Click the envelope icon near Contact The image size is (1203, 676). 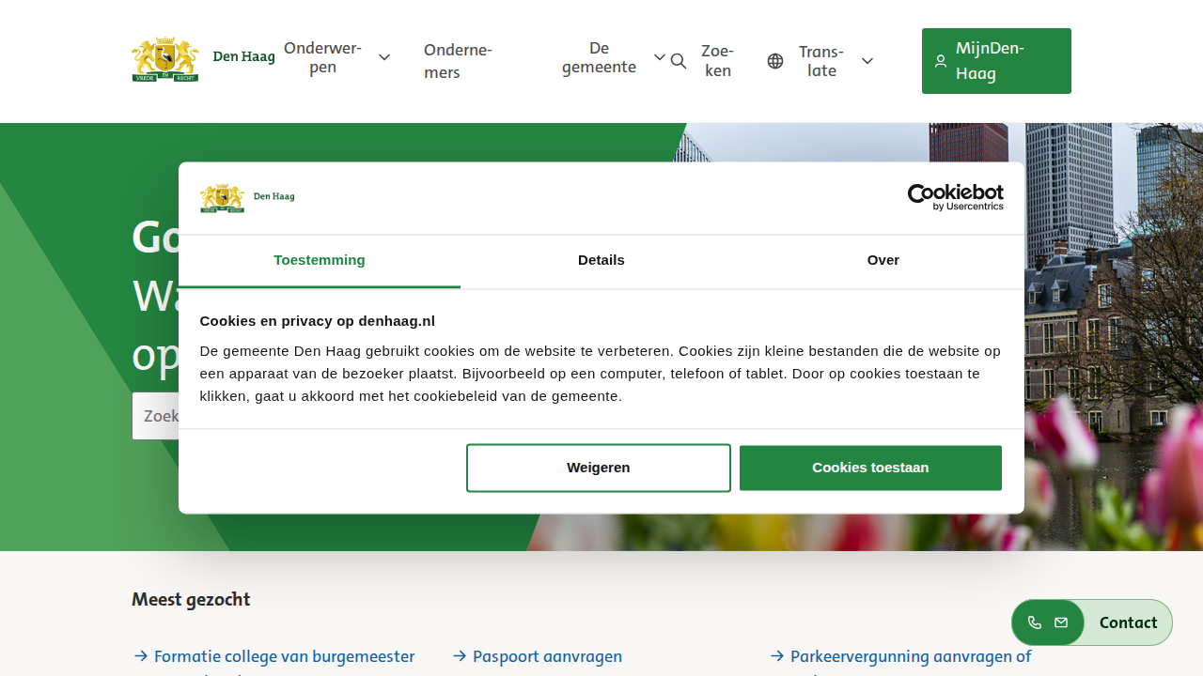click(x=1061, y=622)
